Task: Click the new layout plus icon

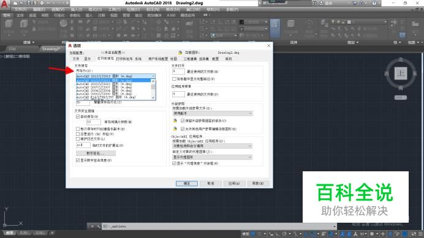Action: [52, 233]
